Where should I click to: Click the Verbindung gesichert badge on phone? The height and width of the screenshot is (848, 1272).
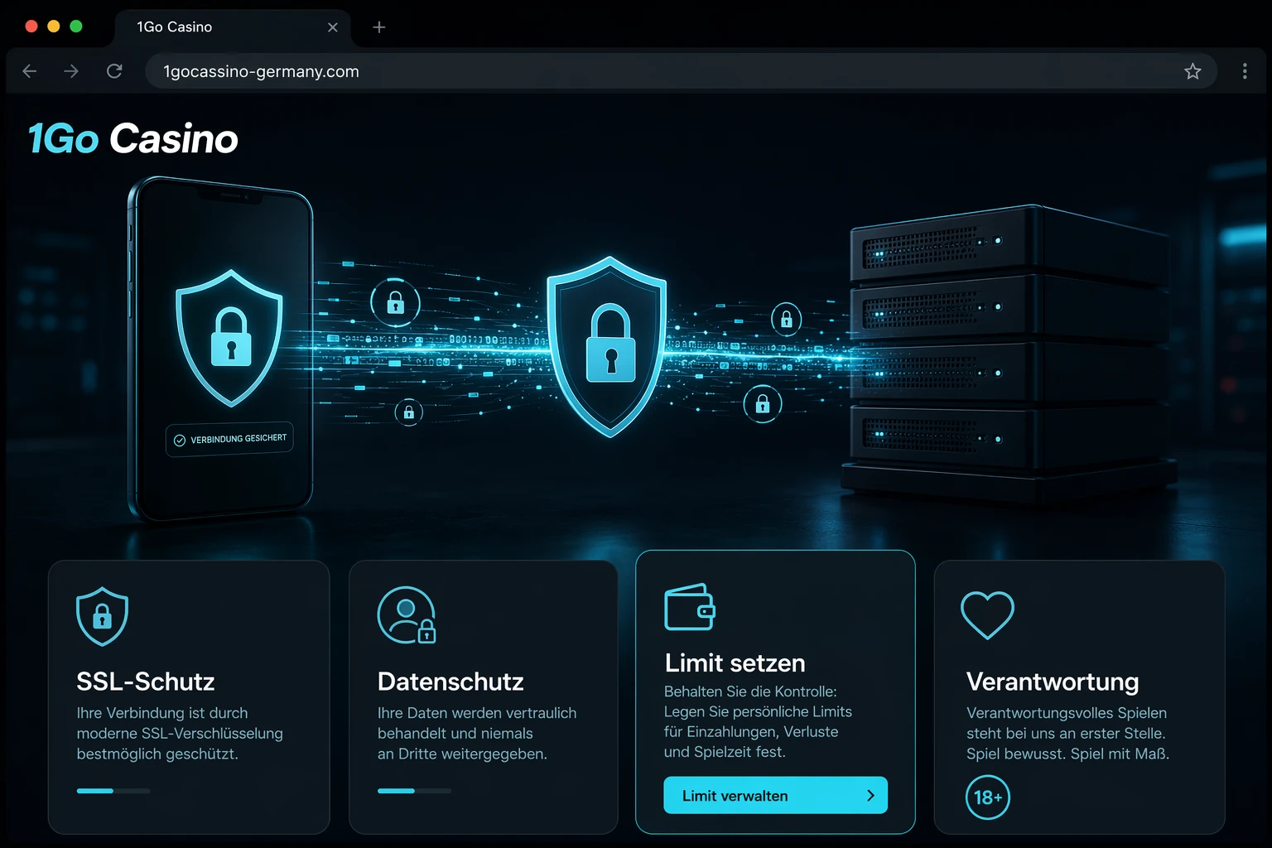[229, 439]
